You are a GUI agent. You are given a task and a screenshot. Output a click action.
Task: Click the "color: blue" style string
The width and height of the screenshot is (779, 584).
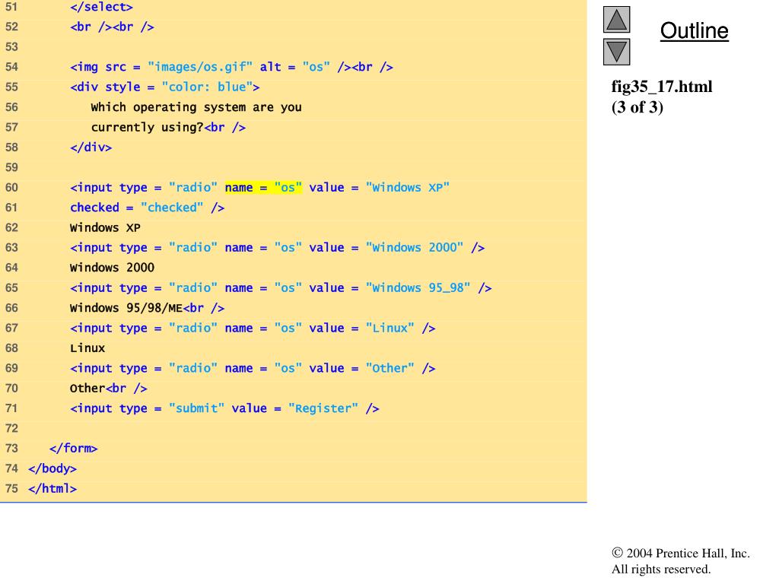207,87
